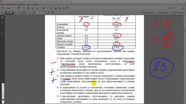Select the arrow drawing tool
This screenshot has width=186, height=104.
pyautogui.click(x=3, y=90)
